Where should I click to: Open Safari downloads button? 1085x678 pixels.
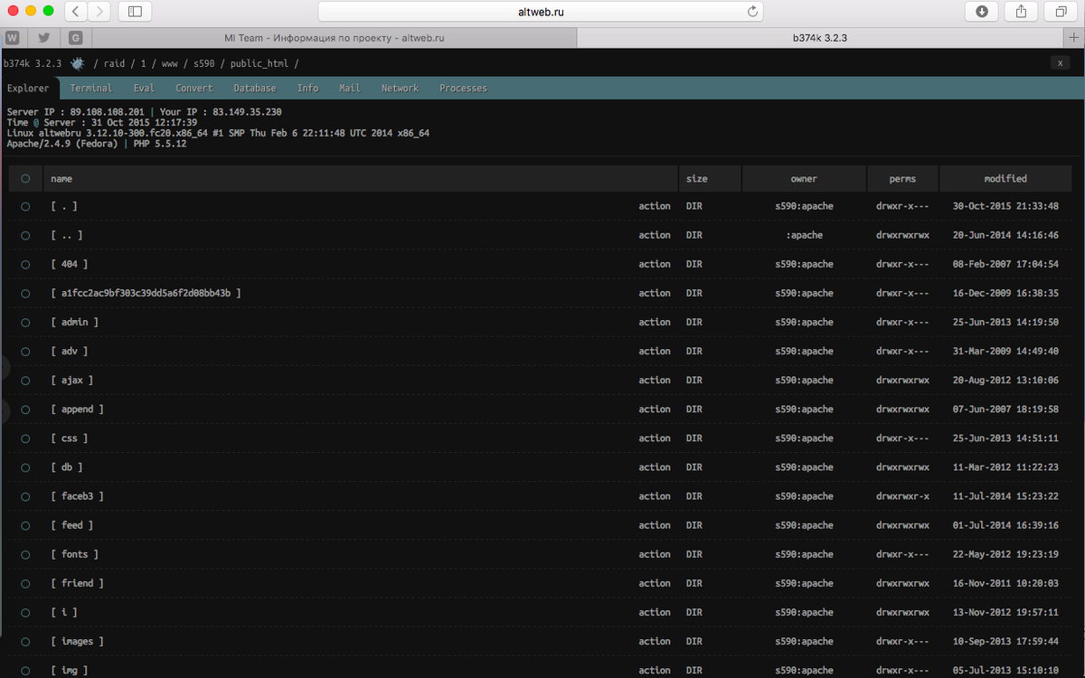pos(982,12)
